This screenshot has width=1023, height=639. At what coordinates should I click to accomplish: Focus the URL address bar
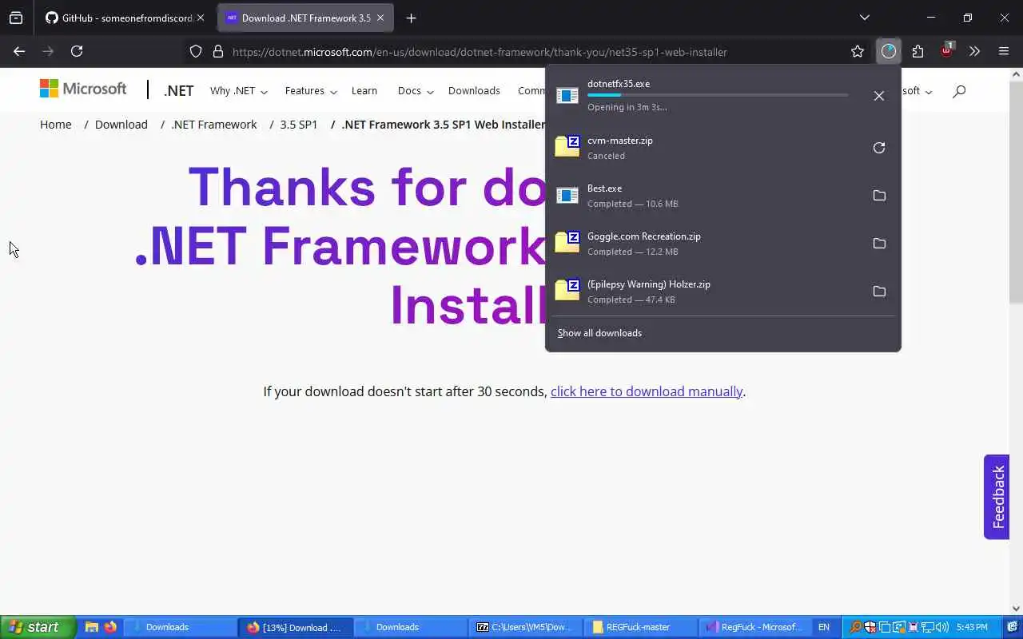pyautogui.click(x=527, y=51)
